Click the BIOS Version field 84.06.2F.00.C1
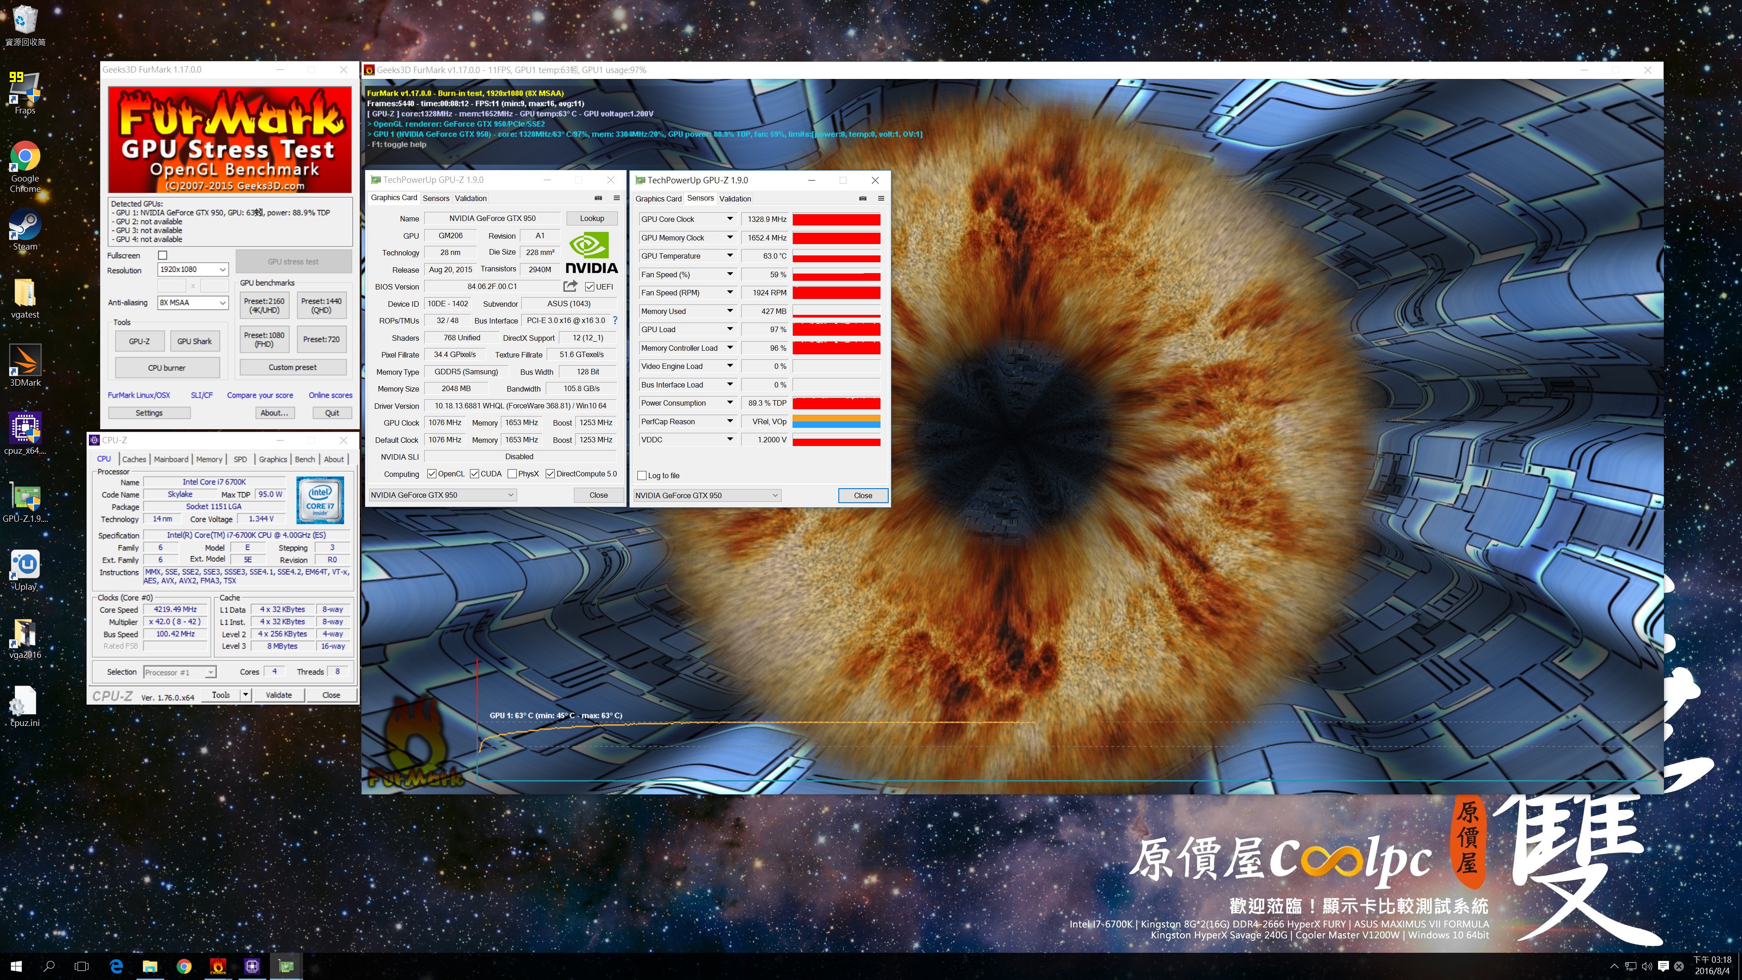 [492, 287]
